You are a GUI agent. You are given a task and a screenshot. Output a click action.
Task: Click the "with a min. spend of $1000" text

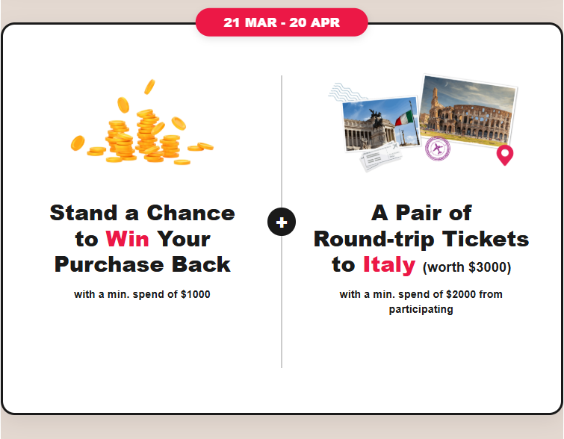pos(142,294)
